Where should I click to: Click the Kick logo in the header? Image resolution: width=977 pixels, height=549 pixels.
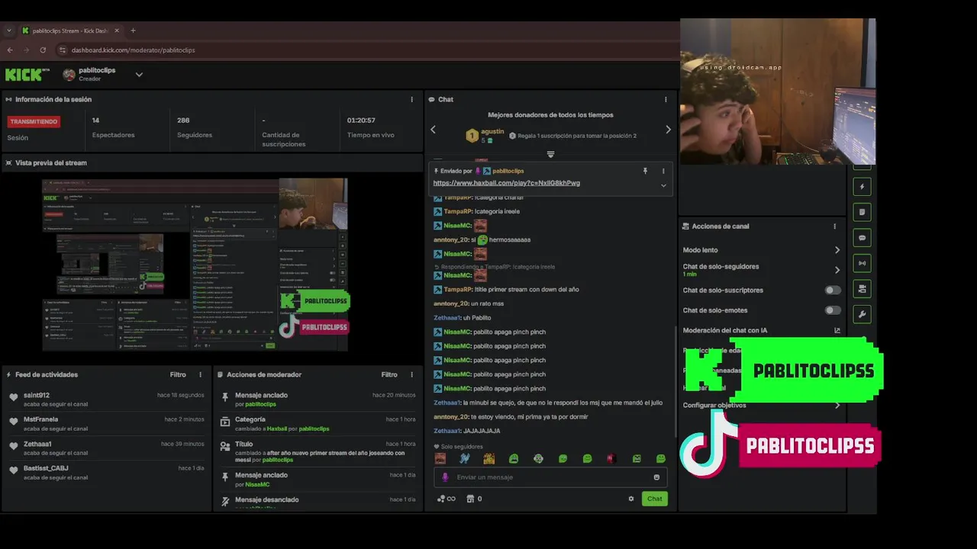[x=27, y=75]
